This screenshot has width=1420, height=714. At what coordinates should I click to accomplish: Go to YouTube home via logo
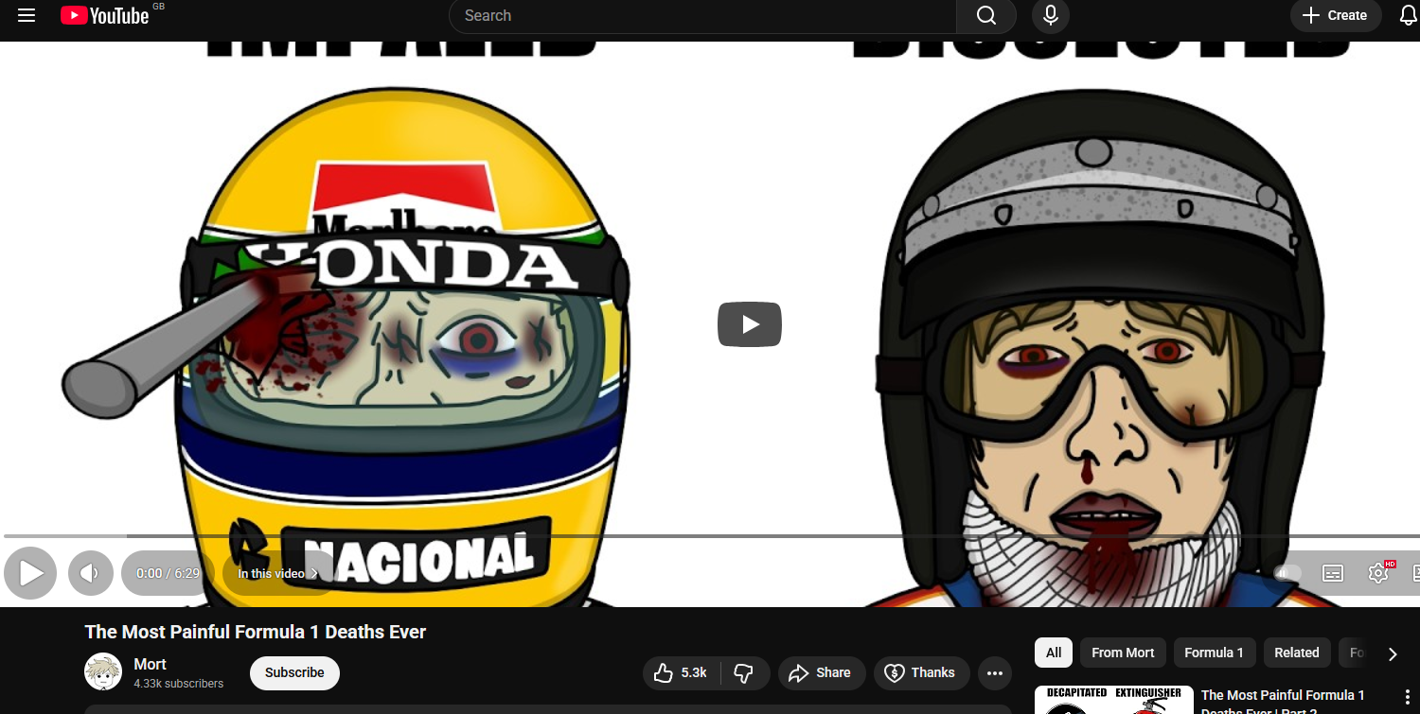click(x=105, y=15)
